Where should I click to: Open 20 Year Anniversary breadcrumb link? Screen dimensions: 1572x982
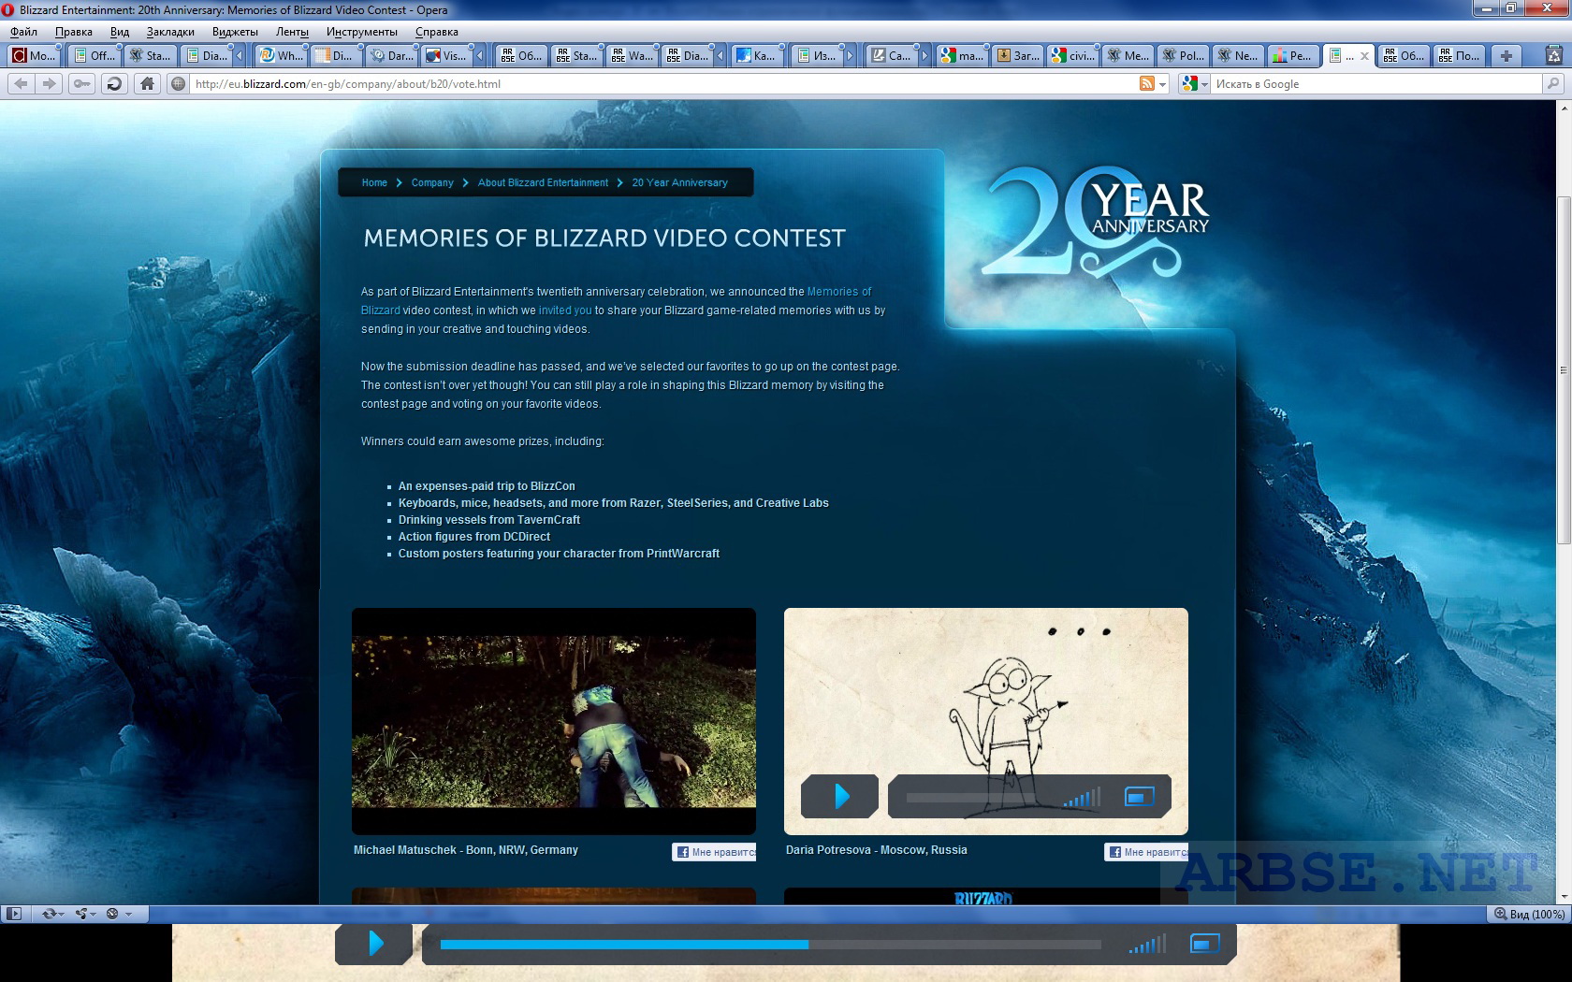[679, 182]
